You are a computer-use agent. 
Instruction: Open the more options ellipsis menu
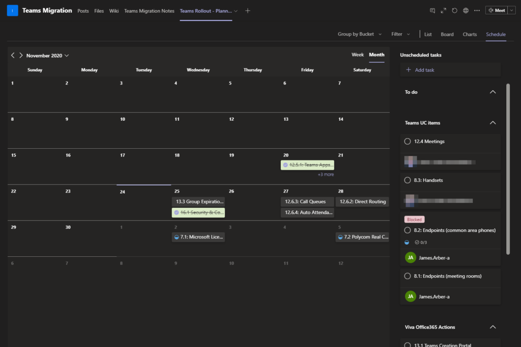pos(477,11)
